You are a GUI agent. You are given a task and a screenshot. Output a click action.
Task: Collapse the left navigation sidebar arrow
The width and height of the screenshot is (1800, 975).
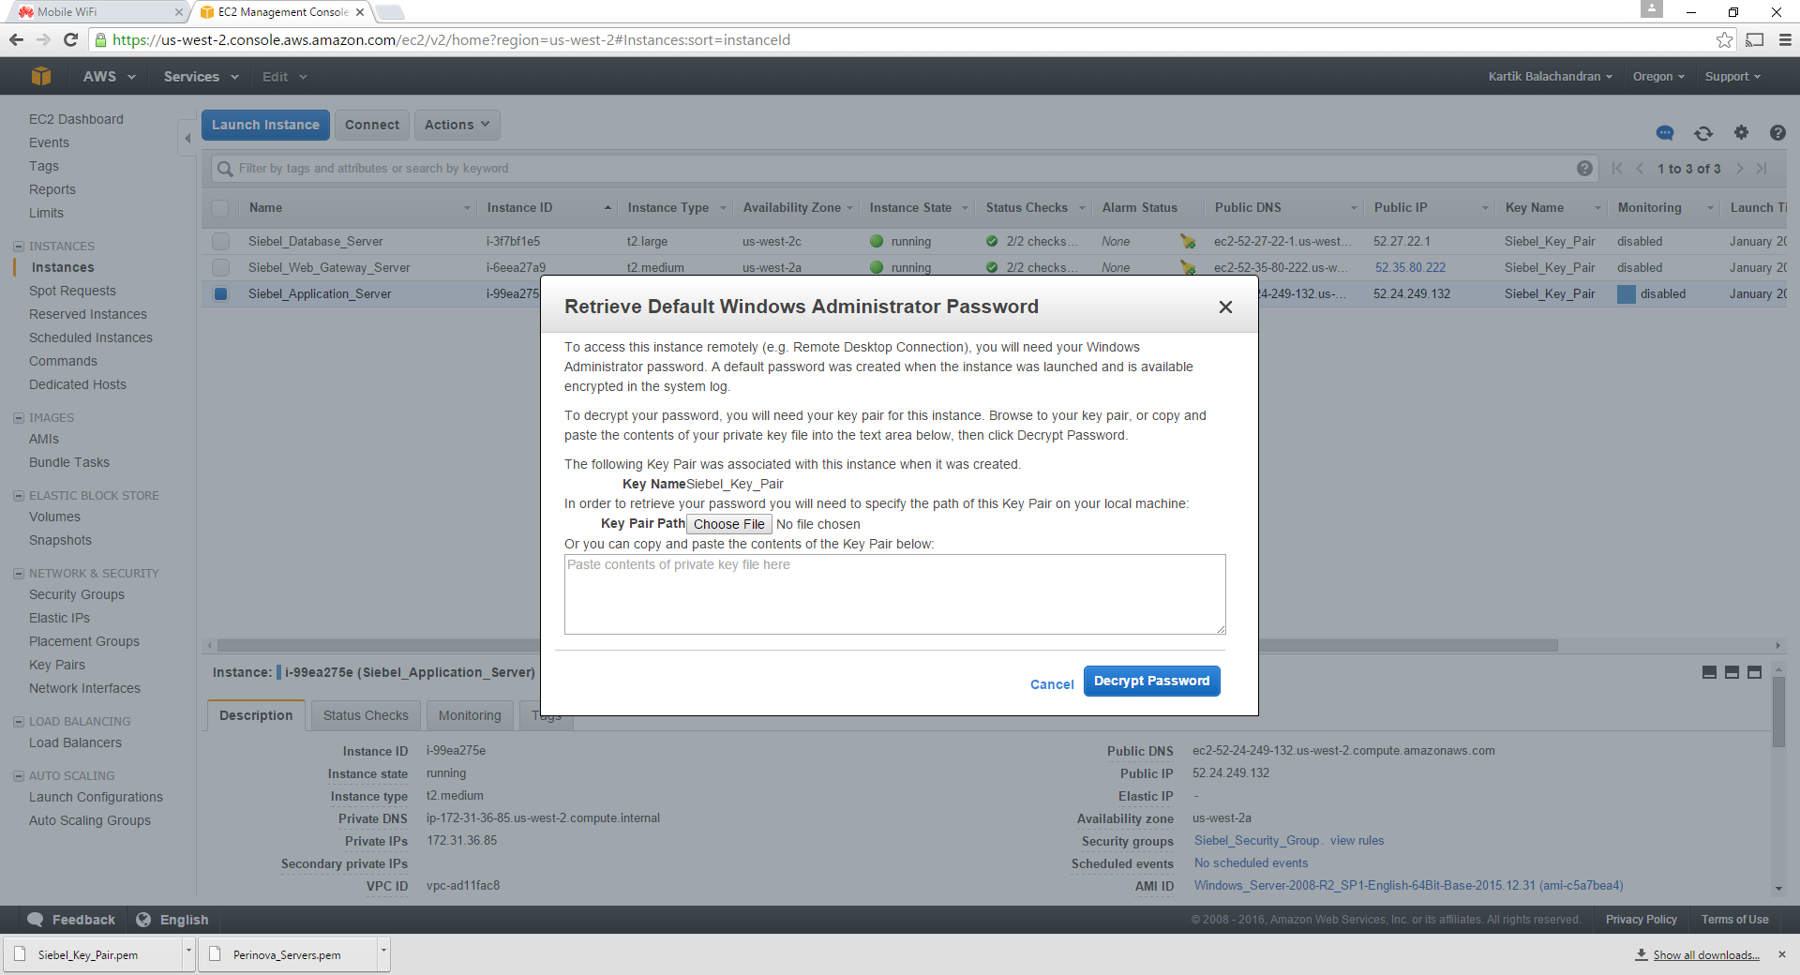pyautogui.click(x=187, y=139)
